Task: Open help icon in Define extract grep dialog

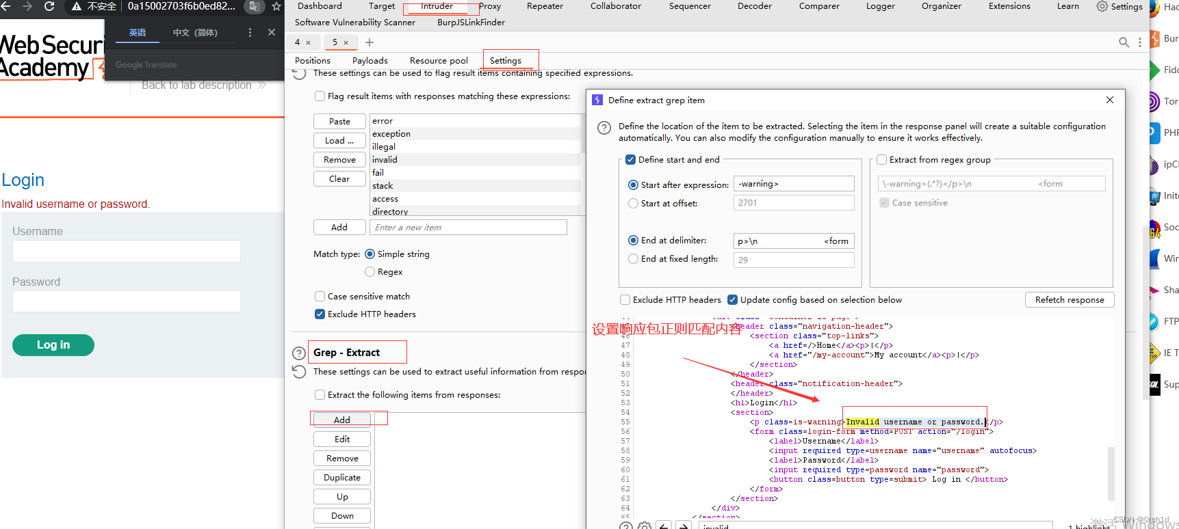Action: click(604, 128)
